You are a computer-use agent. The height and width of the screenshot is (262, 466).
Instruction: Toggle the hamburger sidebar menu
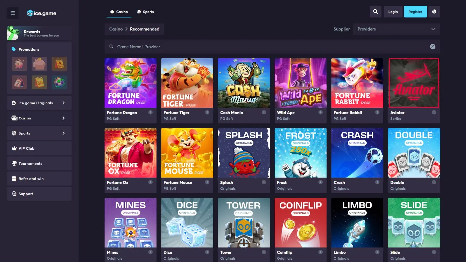coord(13,13)
